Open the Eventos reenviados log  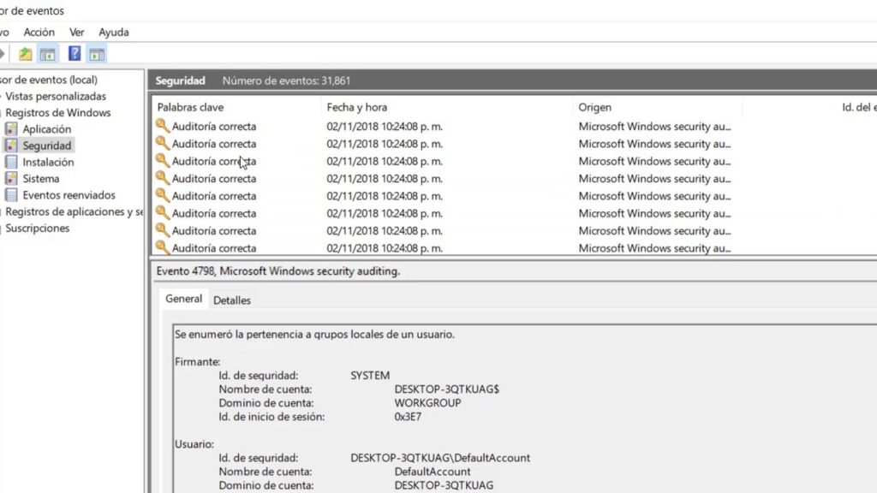60,195
